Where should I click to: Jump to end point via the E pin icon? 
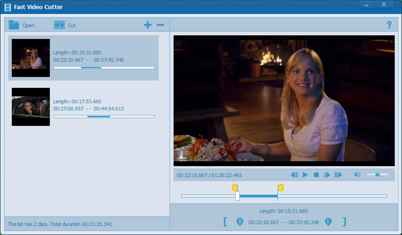point(328,222)
